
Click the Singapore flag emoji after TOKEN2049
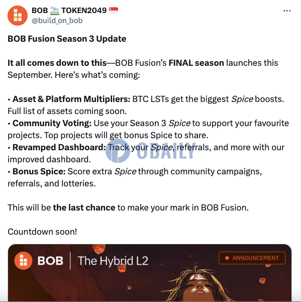(114, 10)
